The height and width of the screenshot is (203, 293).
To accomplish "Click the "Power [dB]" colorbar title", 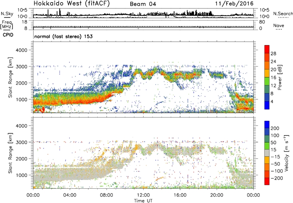I will [280, 77].
